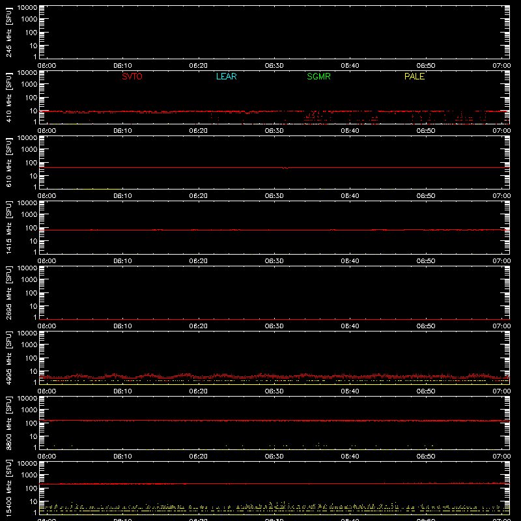
Task: Click the 10000 tick label in 15400 MHz panel
Action: (x=27, y=464)
